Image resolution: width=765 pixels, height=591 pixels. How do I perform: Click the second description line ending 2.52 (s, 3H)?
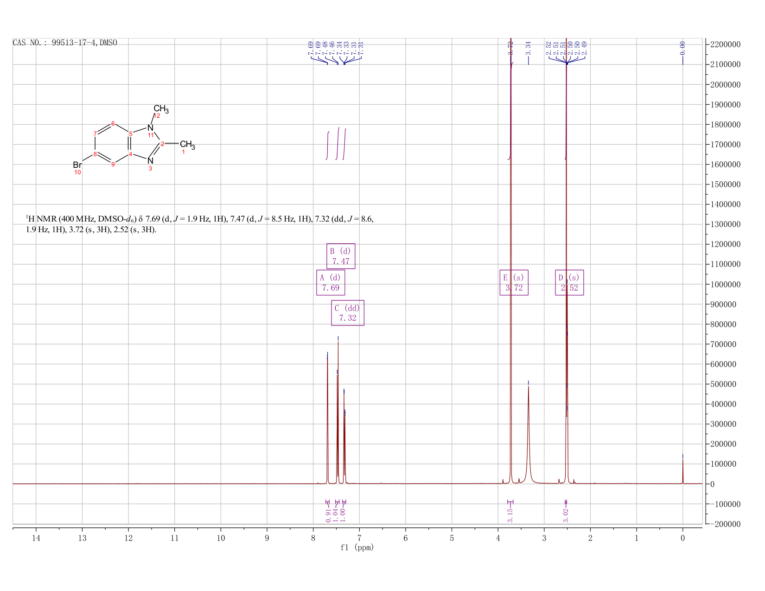point(91,230)
